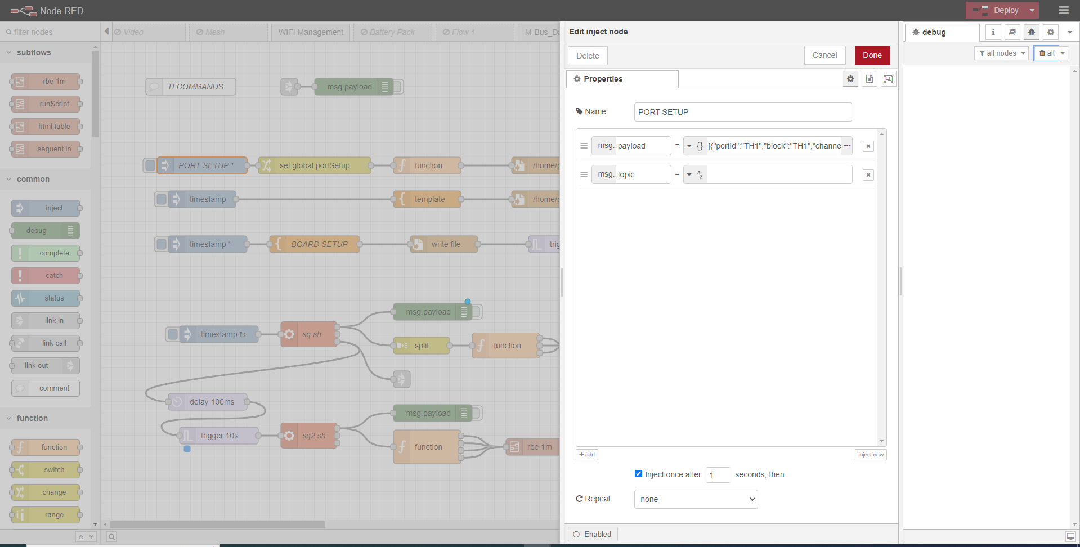Delete the msg.payload property row
This screenshot has width=1080, height=547.
click(868, 146)
